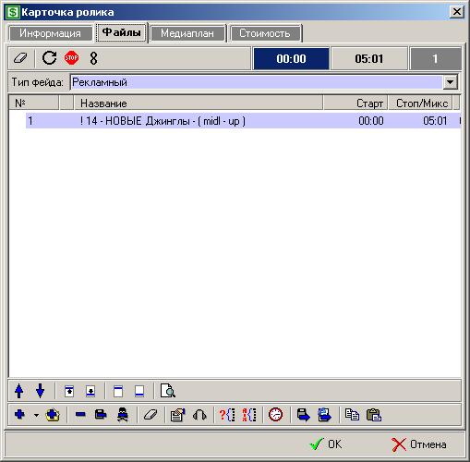Expand the Тип фейда dropdown arrow

[451, 82]
